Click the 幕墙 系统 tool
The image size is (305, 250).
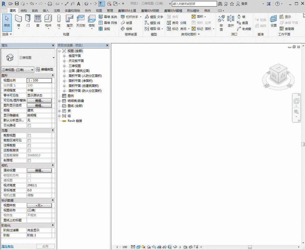(108, 17)
